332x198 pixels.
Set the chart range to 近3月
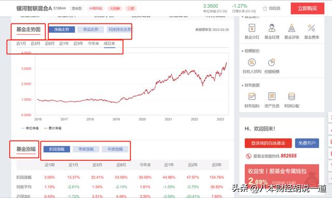coord(35,44)
